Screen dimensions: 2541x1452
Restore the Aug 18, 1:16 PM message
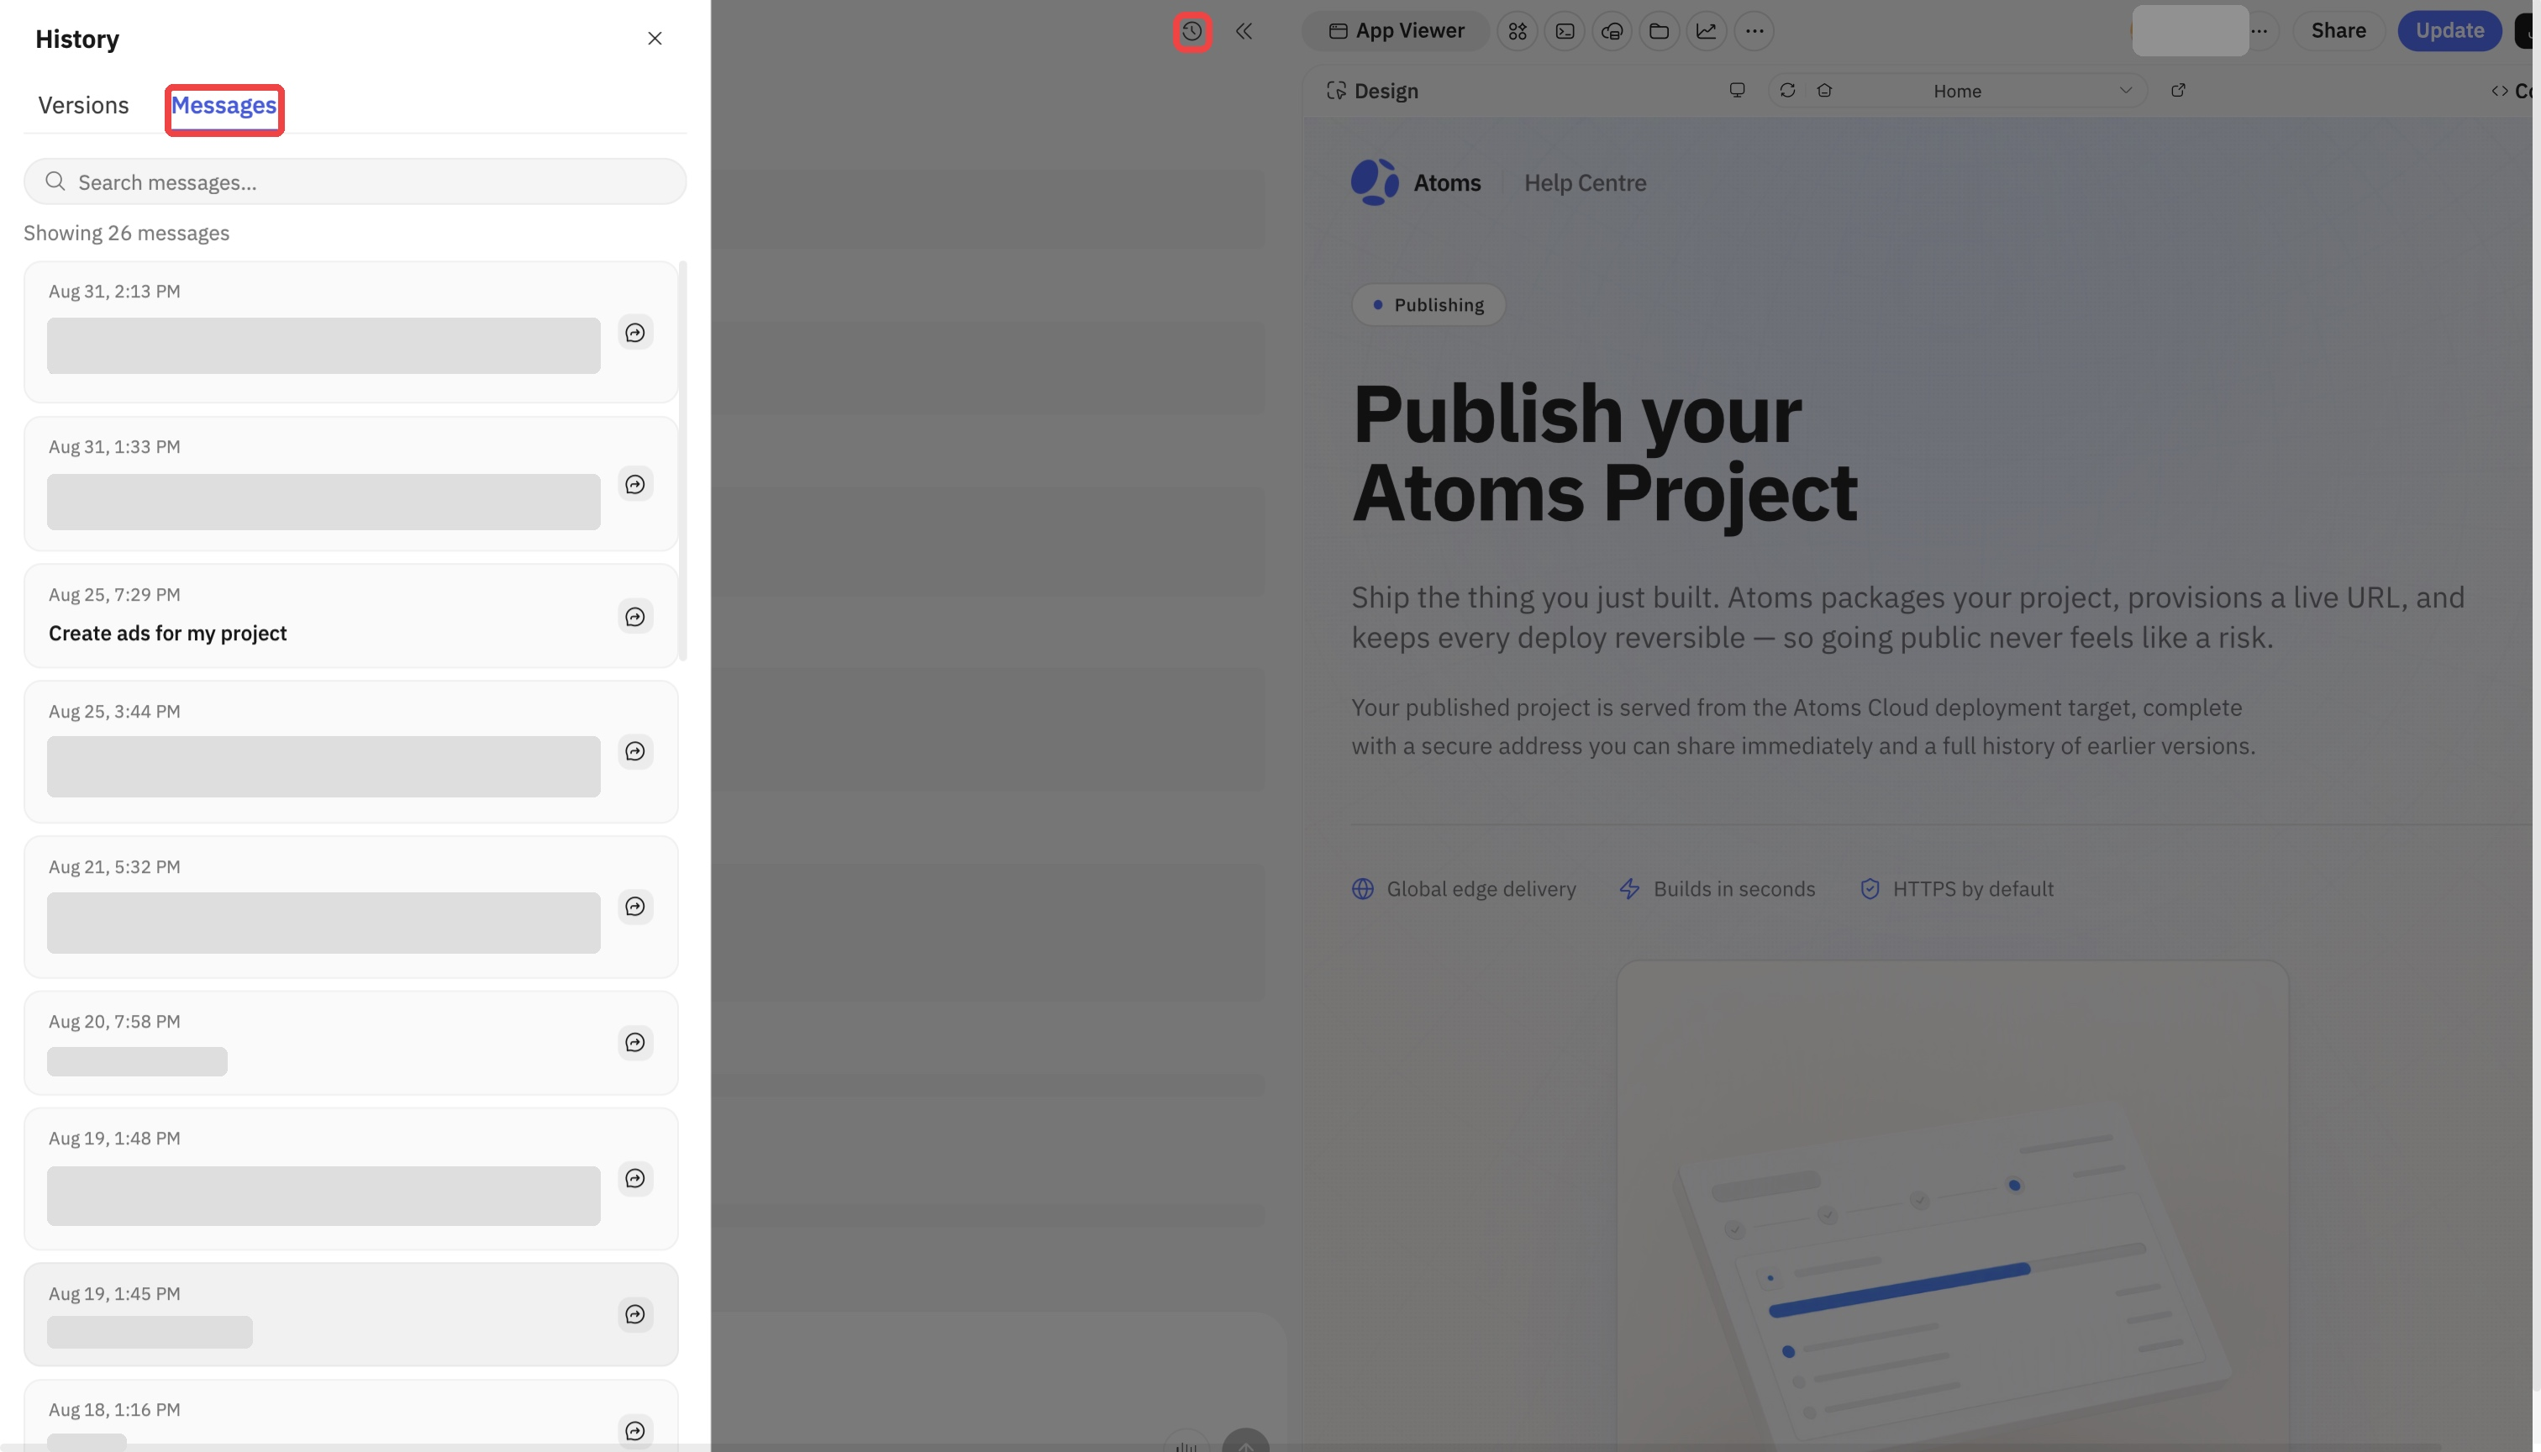click(x=635, y=1430)
